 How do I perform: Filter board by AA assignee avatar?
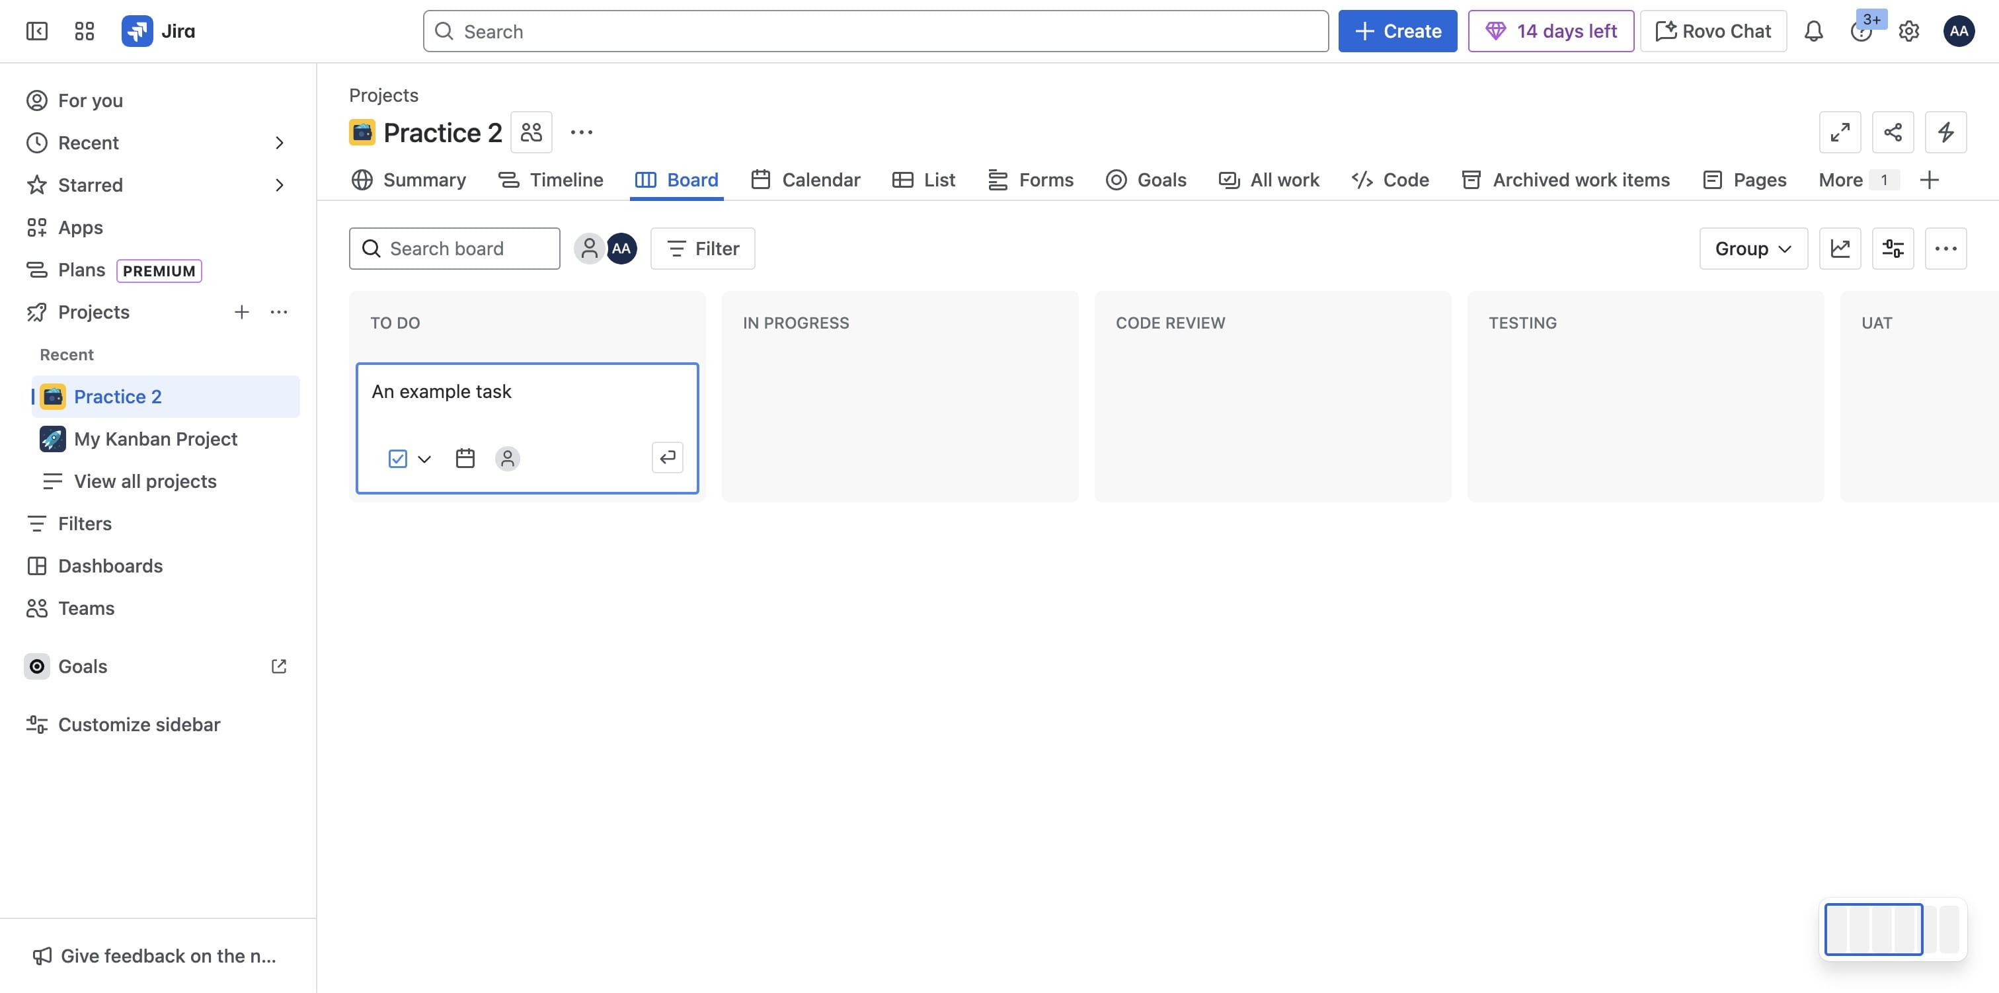(x=621, y=249)
